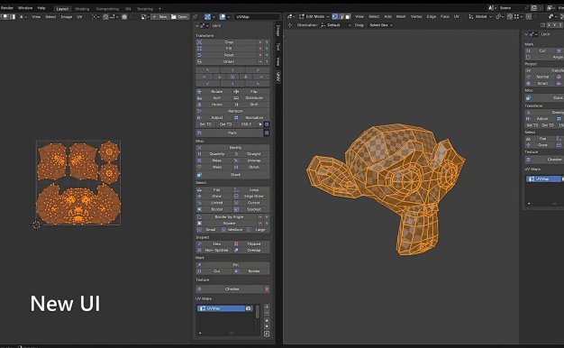Viewport: 564px width, 348px height.
Task: Click Set TD in UV editor panel
Action: [x=205, y=124]
